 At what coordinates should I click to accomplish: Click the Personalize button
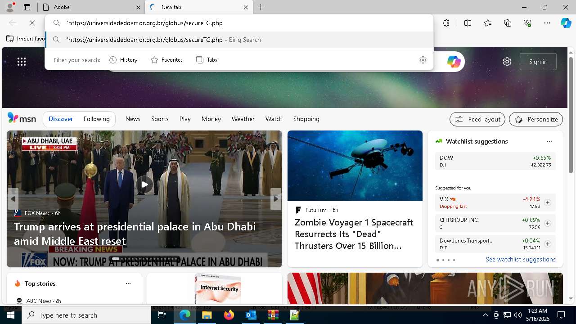536,119
